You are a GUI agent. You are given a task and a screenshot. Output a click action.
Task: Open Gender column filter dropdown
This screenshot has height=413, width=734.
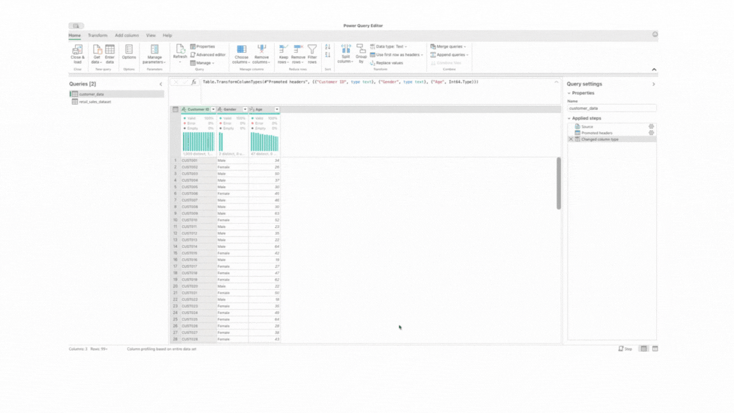245,110
